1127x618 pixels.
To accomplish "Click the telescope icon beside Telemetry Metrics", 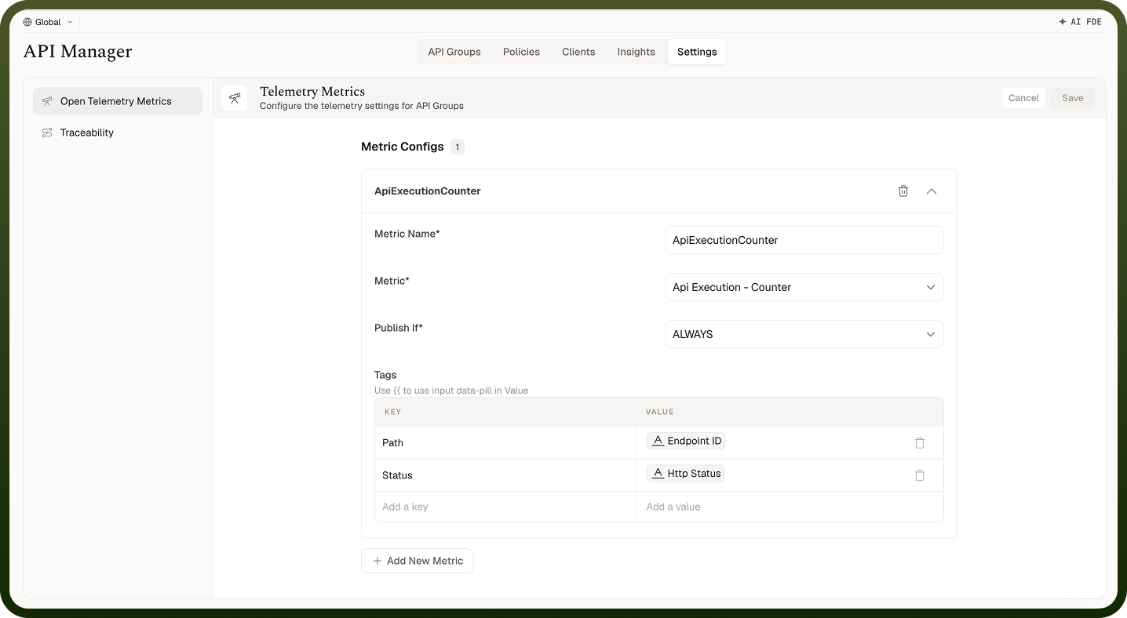I will pos(235,98).
